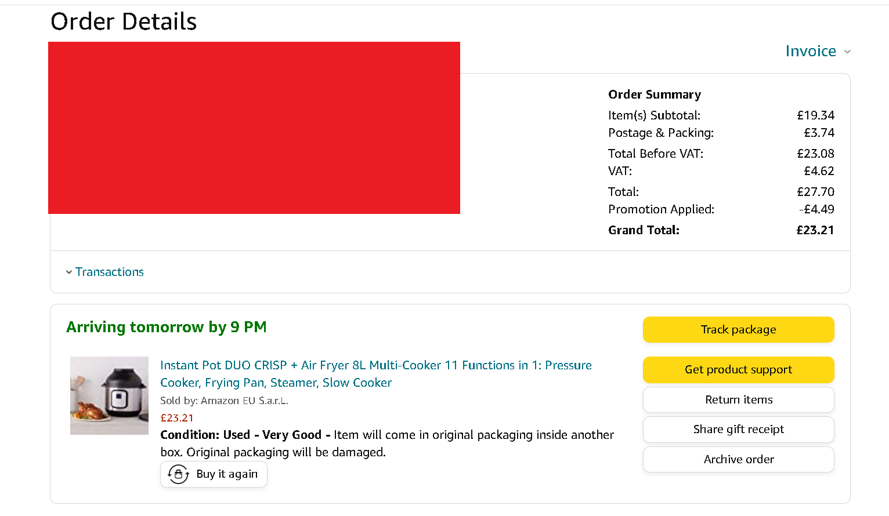This screenshot has height=516, width=889.
Task: Click the Condition: Used - Very Good label
Action: point(240,435)
